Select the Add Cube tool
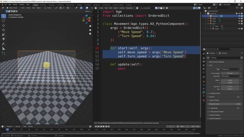The height and width of the screenshot is (137, 244). coord(3,53)
